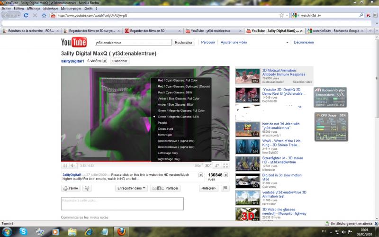Viewport: 379px width, 237px height.
Task: Click the Action Center flag tray icon
Action: pyautogui.click(x=350, y=232)
